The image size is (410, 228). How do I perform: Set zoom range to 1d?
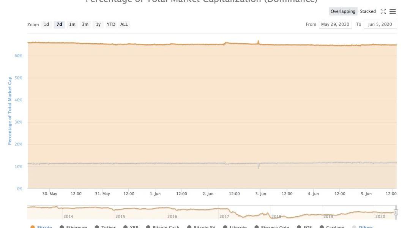pyautogui.click(x=46, y=25)
